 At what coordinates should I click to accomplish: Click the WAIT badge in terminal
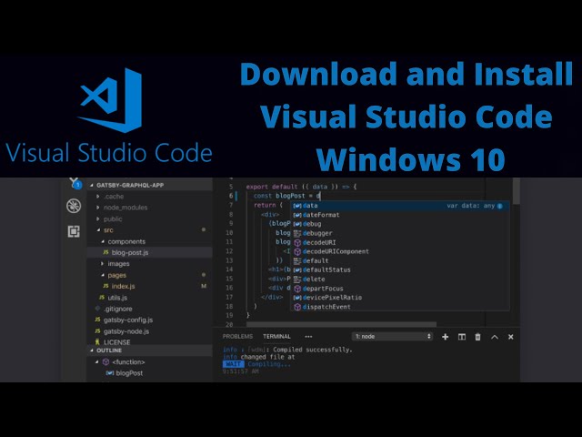coord(234,364)
